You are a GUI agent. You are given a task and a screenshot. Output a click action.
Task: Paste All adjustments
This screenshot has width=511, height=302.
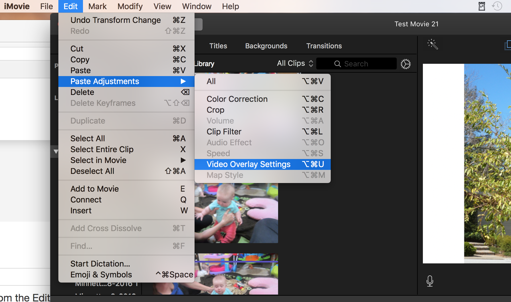point(263,81)
